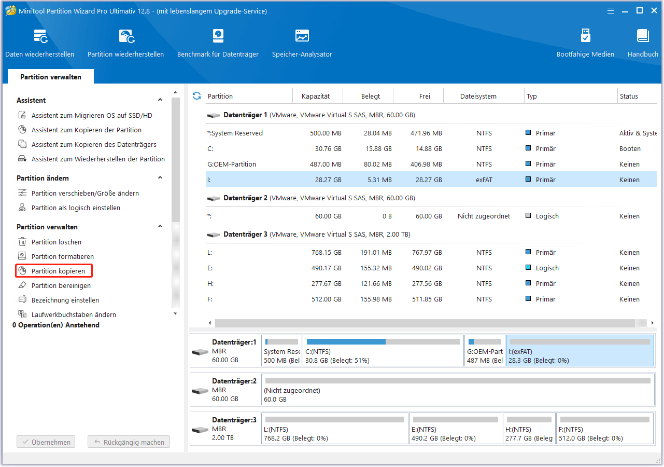This screenshot has width=664, height=467.
Task: Sort by Kapazität column header
Action: click(316, 96)
